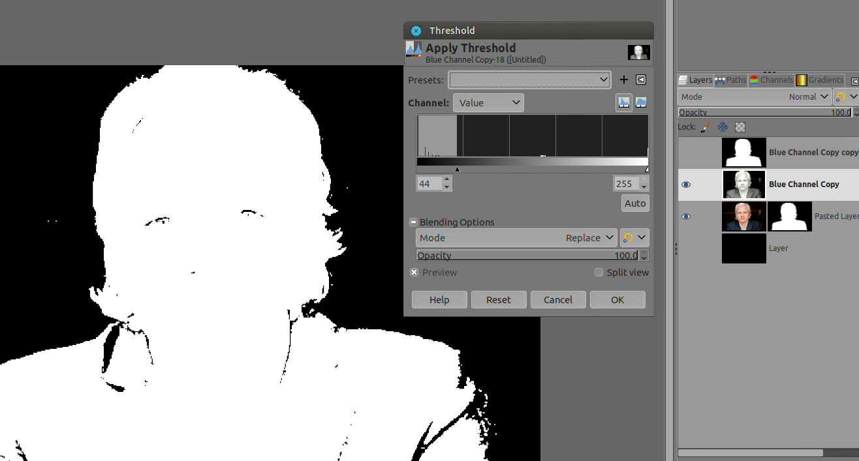Click the Reset button
859x461 pixels.
(x=498, y=300)
